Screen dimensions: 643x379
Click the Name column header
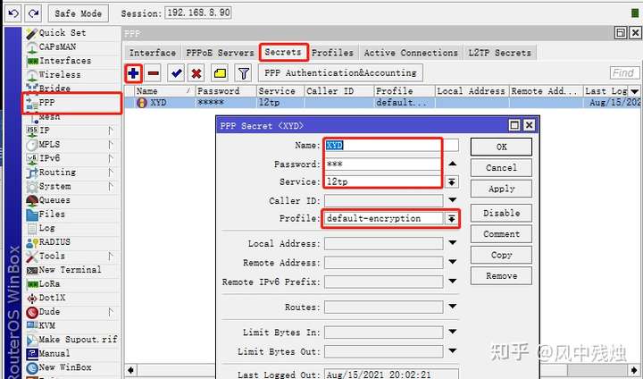pos(164,91)
